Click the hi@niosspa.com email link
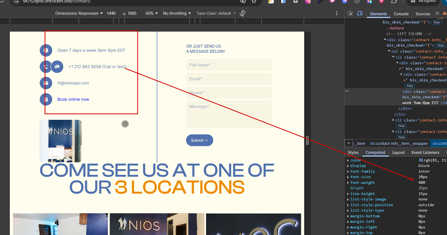 pyautogui.click(x=73, y=83)
